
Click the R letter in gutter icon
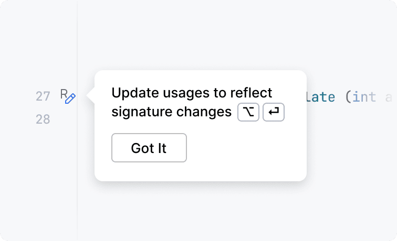click(64, 94)
